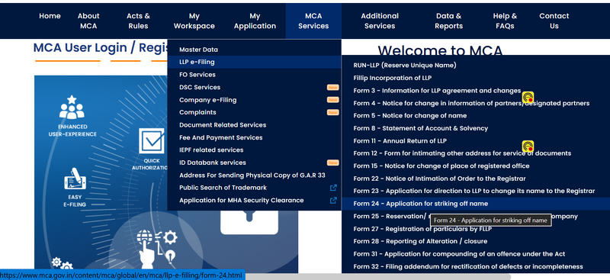Open the Acts & Rules menu
The image size is (610, 280).
pos(138,21)
